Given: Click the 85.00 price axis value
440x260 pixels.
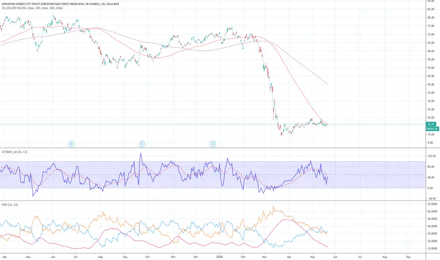Looking at the screenshot, I should (x=431, y=9).
